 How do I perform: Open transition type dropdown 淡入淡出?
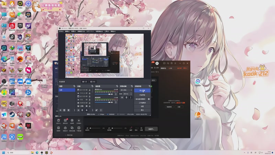126,90
